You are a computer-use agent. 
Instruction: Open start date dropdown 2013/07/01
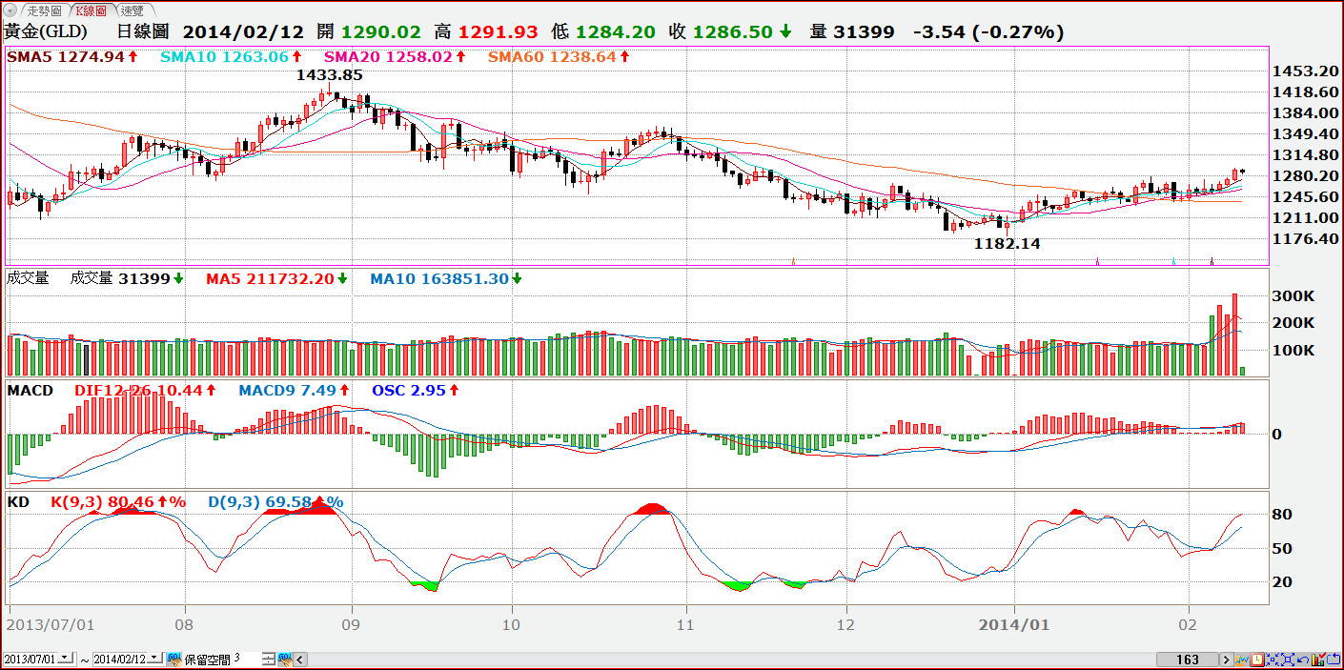[x=66, y=659]
